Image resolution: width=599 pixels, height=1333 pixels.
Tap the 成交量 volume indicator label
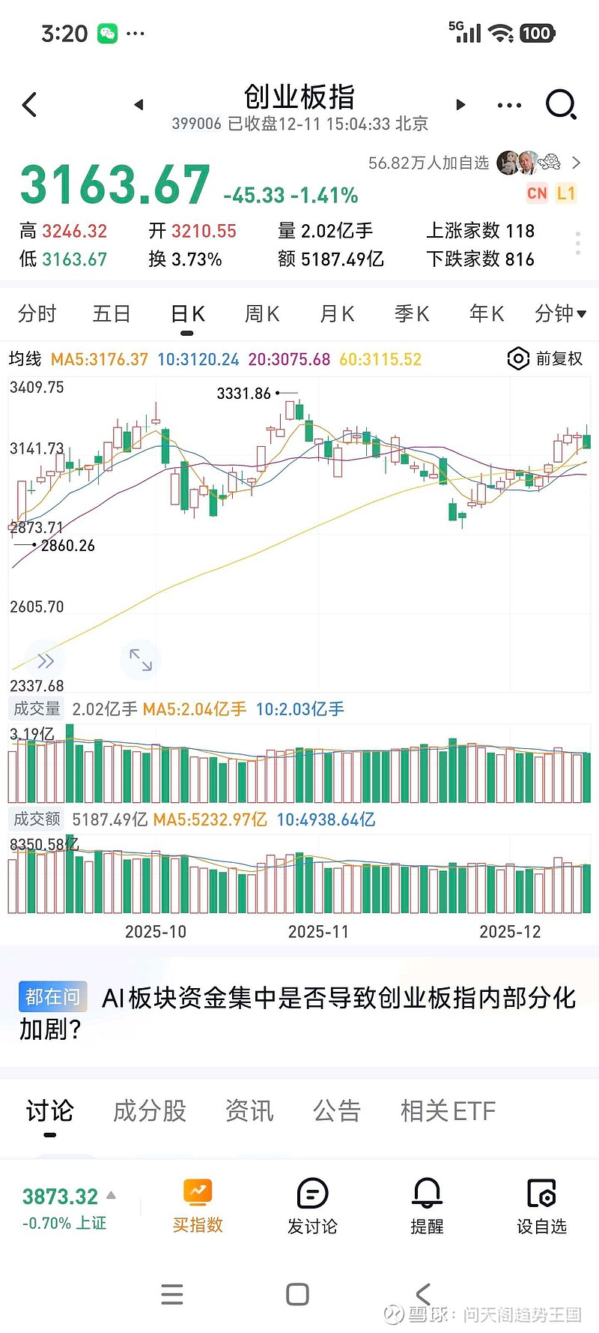(37, 708)
